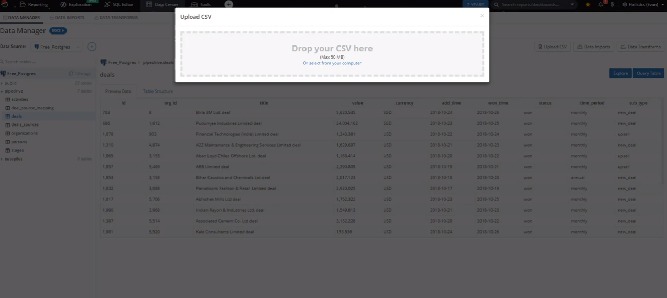
Task: Select the deals table
Action: 17,116
